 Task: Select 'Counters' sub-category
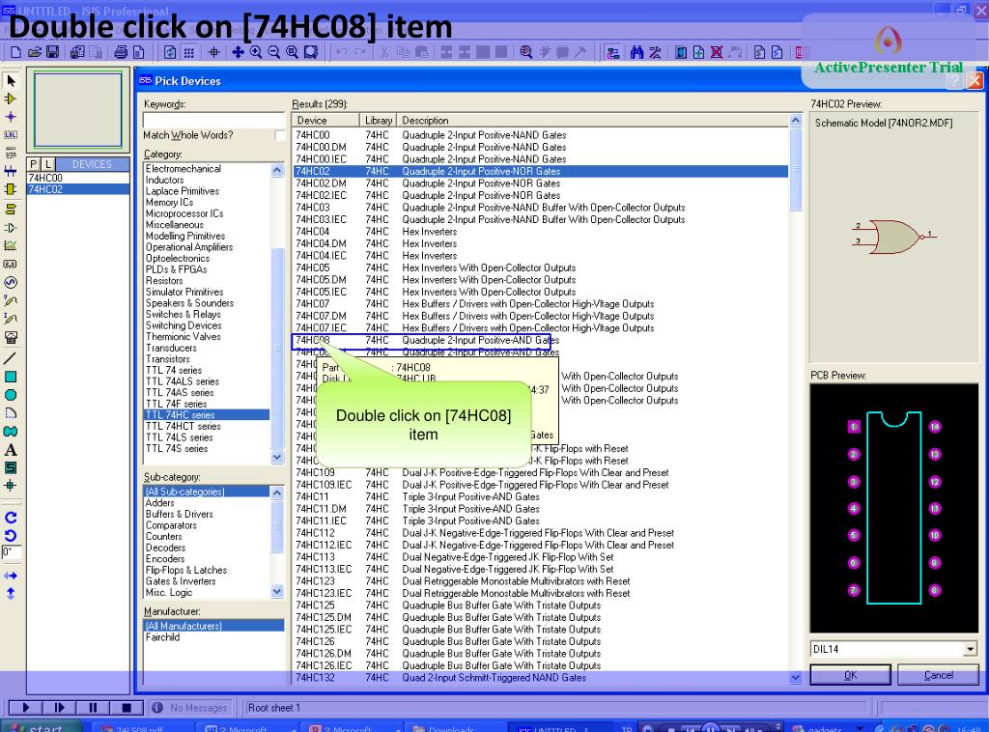(x=207, y=537)
